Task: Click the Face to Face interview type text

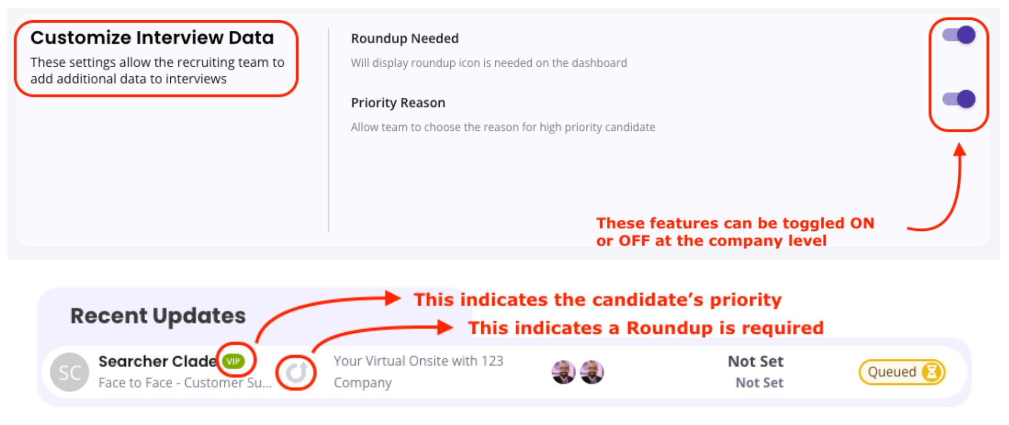Action: pyautogui.click(x=185, y=382)
